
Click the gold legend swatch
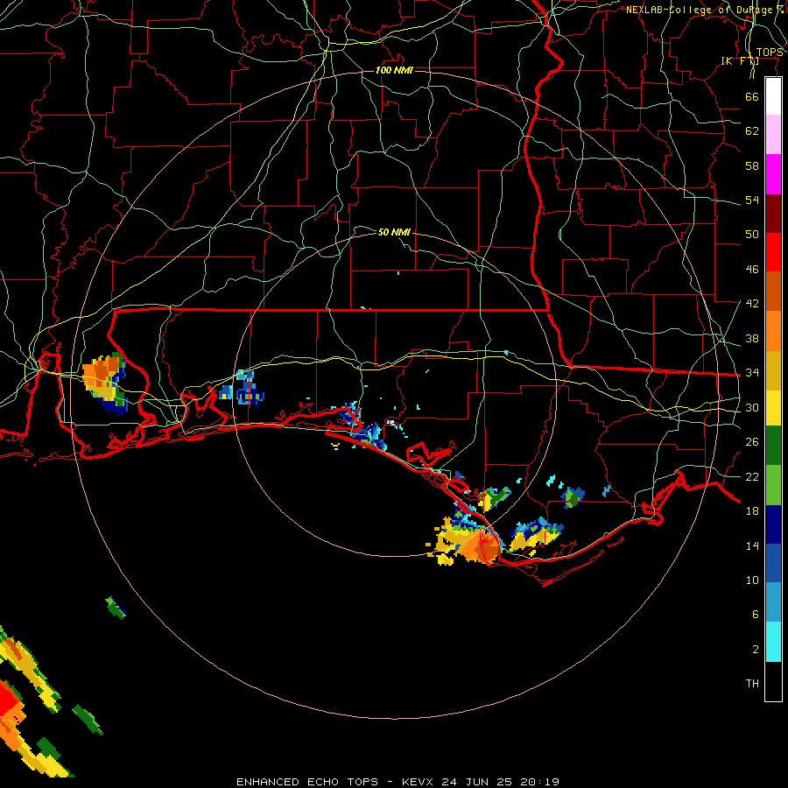point(773,370)
